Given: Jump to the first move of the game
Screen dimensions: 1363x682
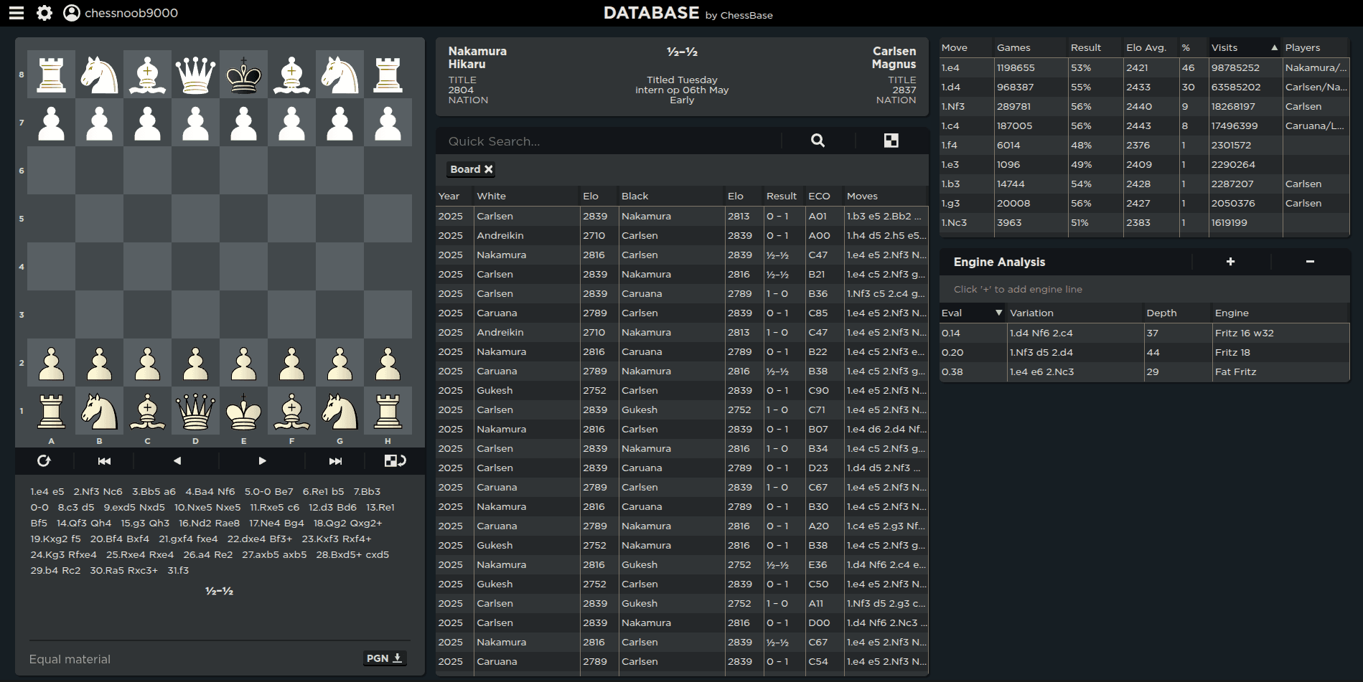Looking at the screenshot, I should click(104, 461).
